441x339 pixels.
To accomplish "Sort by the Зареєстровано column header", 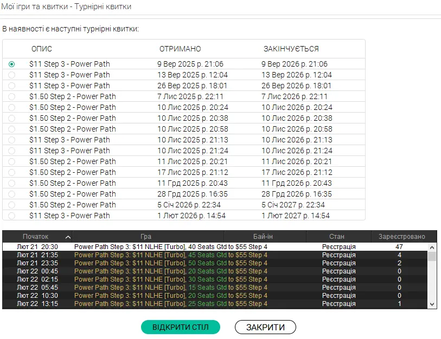I will [399, 237].
